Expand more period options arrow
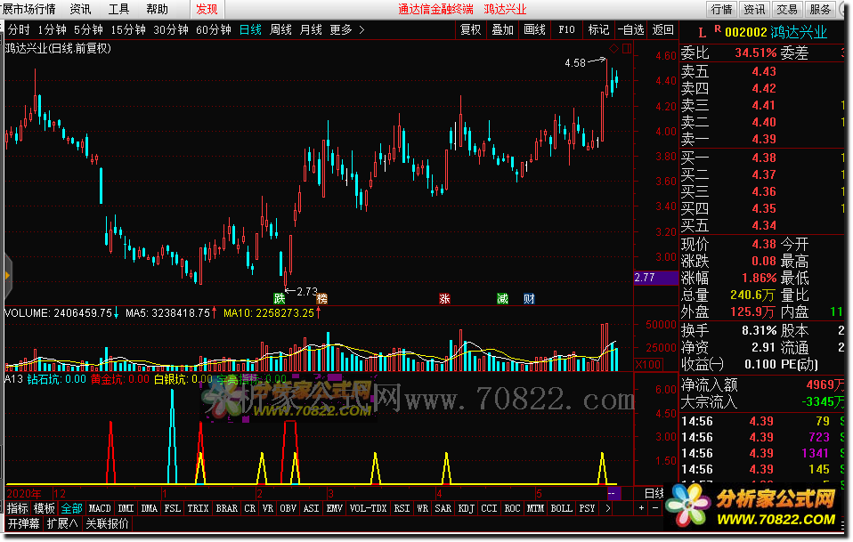Image resolution: width=853 pixels, height=542 pixels. 362,30
